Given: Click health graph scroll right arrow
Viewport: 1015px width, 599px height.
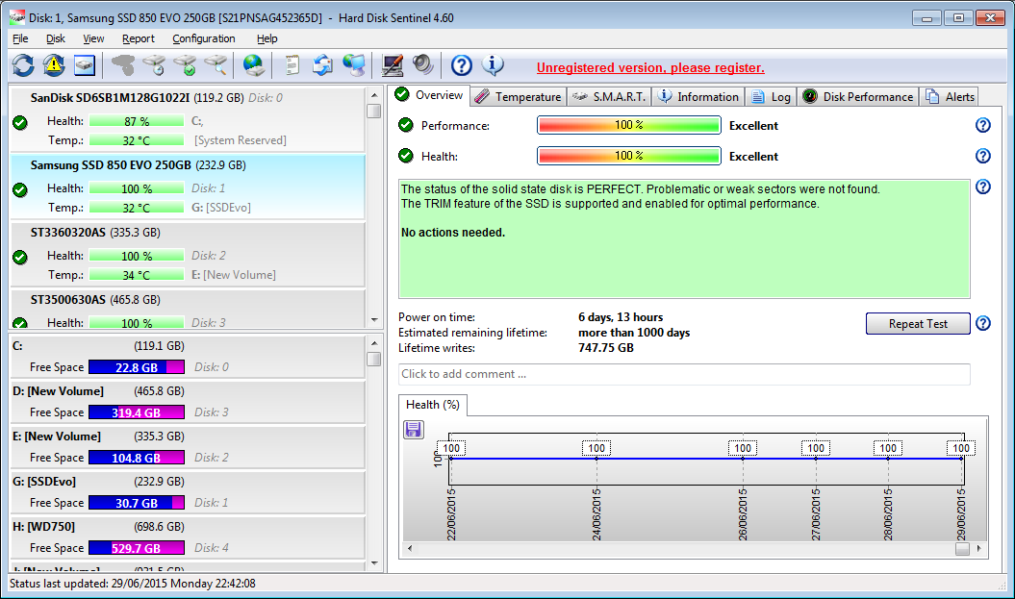Looking at the screenshot, I should click(978, 549).
